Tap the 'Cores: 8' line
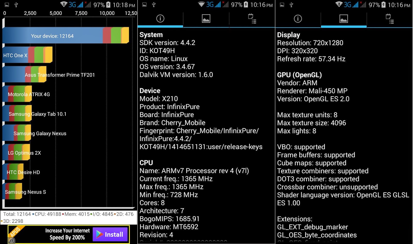The height and width of the screenshot is (244, 413). (x=152, y=203)
